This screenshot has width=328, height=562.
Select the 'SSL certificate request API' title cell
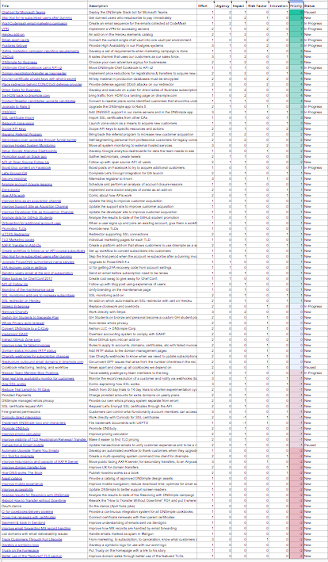(x=44, y=406)
